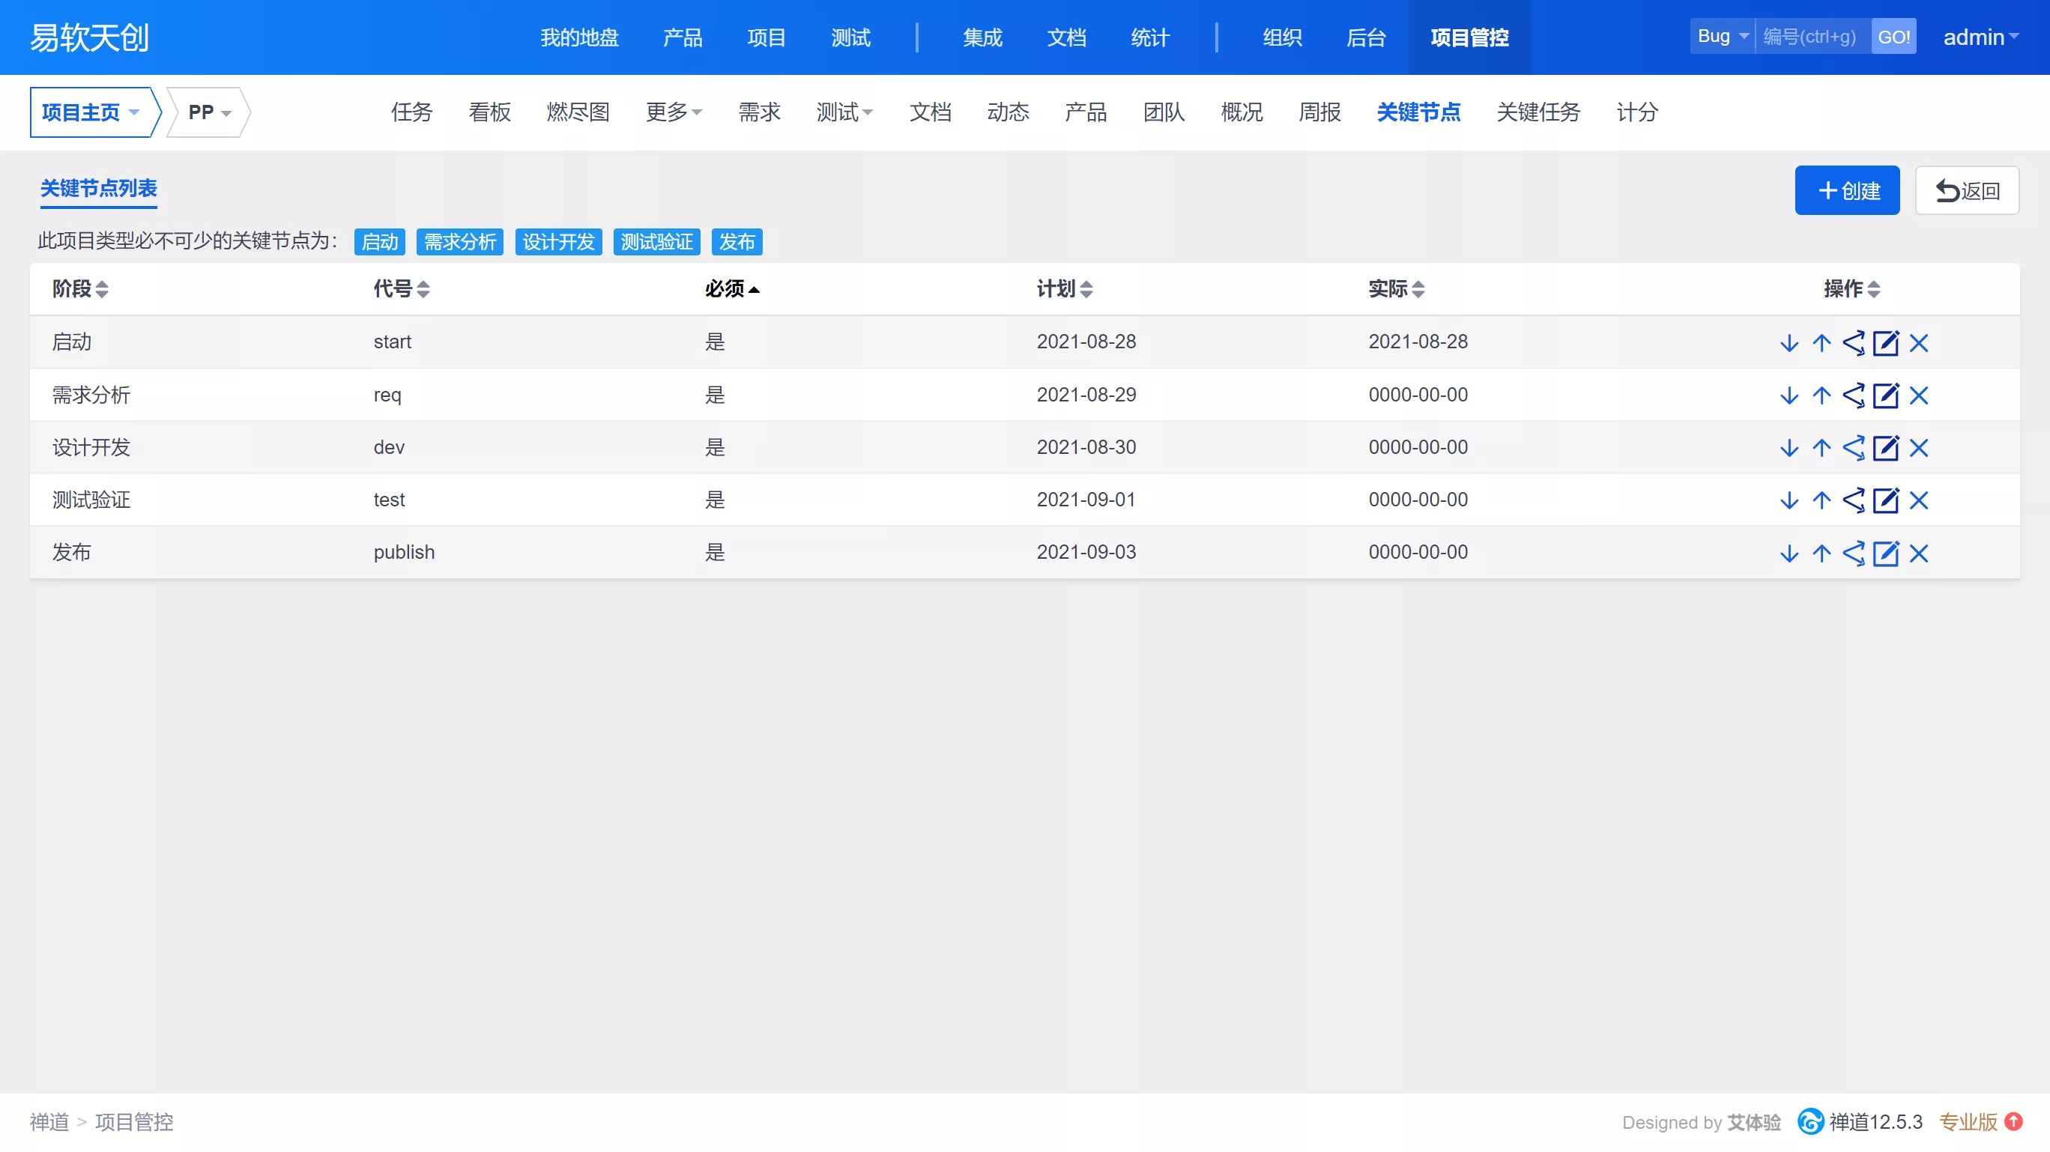
Task: Open the Bug type dropdown
Action: 1722,37
